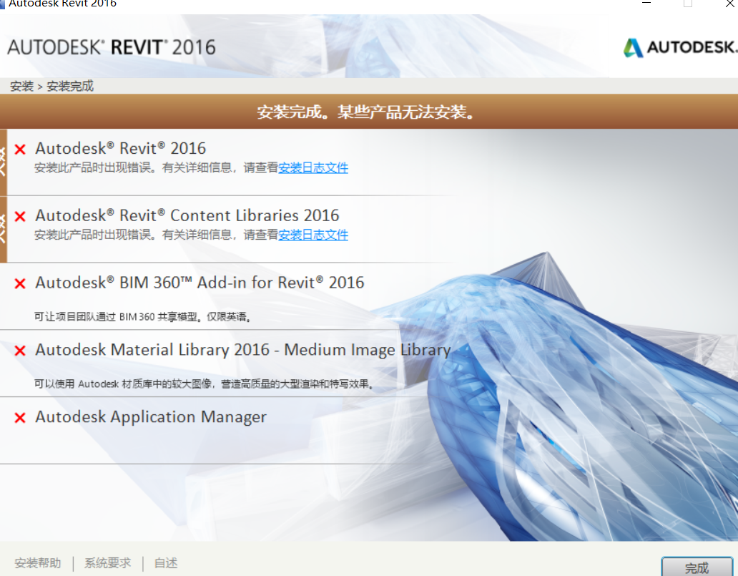The height and width of the screenshot is (576, 738).
Task: Click the 安装完成。某些产品无法安装。 banner
Action: click(369, 112)
